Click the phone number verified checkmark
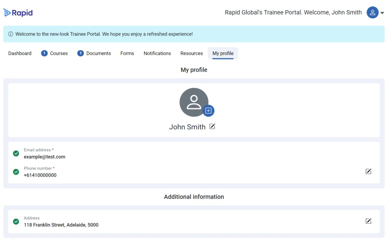Image resolution: width=390 pixels, height=243 pixels. pos(16,172)
